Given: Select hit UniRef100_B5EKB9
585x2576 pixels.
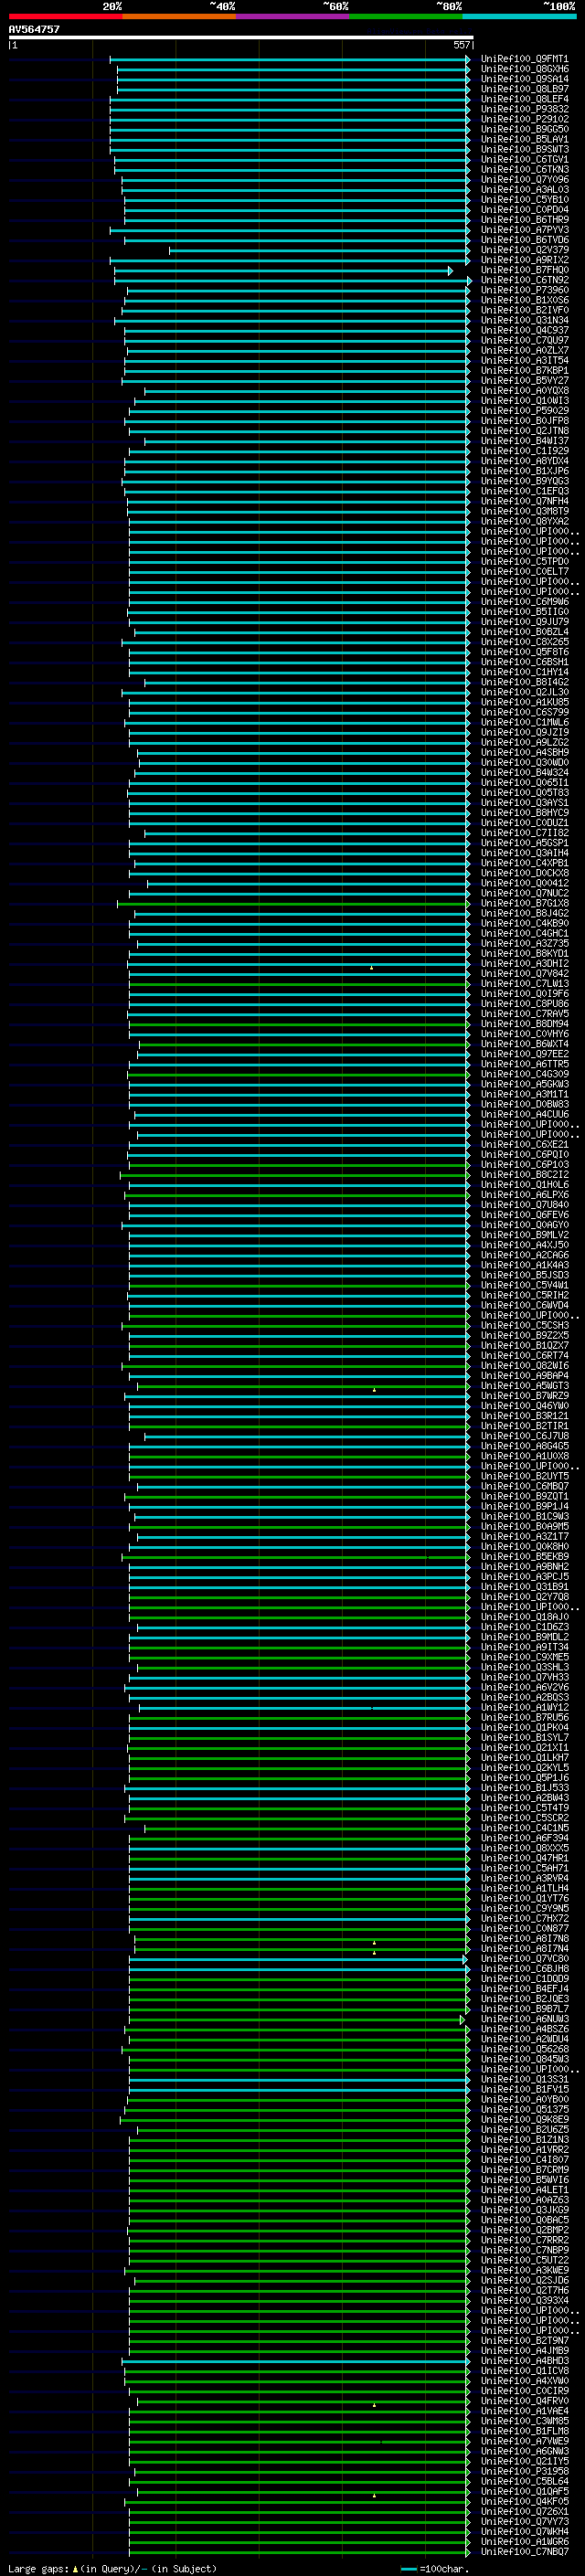Looking at the screenshot, I should tap(524, 1557).
